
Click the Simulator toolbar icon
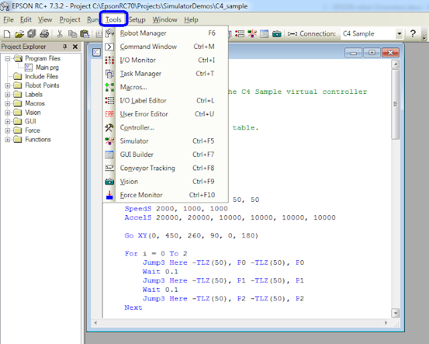click(252, 34)
